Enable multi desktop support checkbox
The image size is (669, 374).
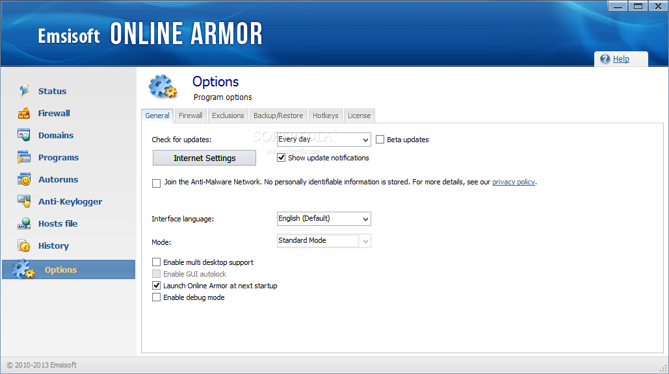(x=156, y=262)
